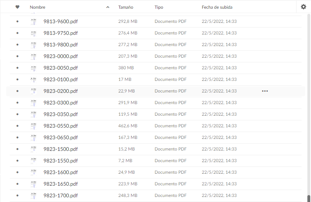This screenshot has width=311, height=202.
Task: Open more options for 9823-0200.pdf
Action: point(265,91)
